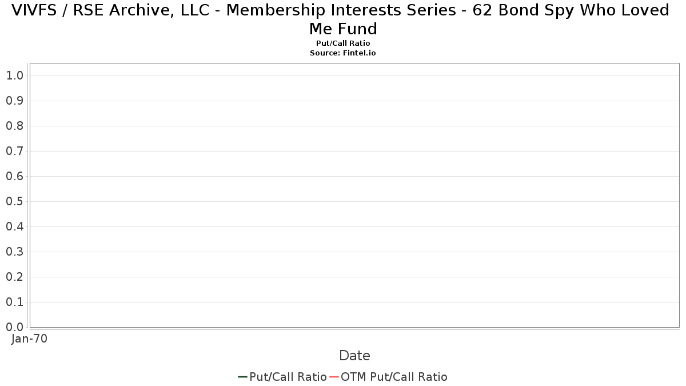This screenshot has height=386, width=686.
Task: Click the red OTM Put/Call Ratio legend line
Action: coord(334,377)
